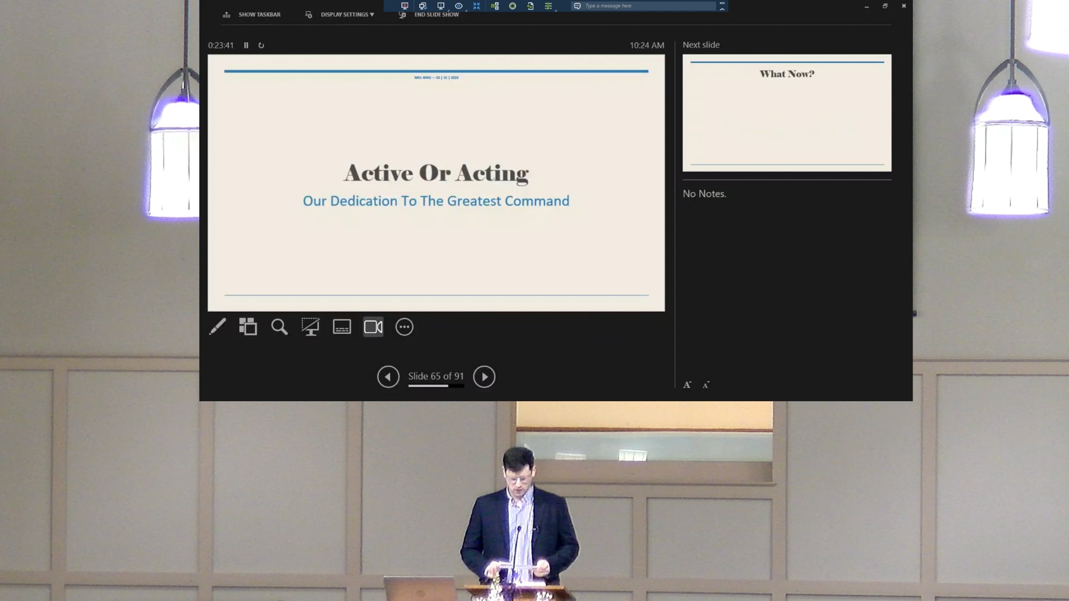Make the notes text smaller
Viewport: 1069px width, 601px height.
[x=706, y=385]
